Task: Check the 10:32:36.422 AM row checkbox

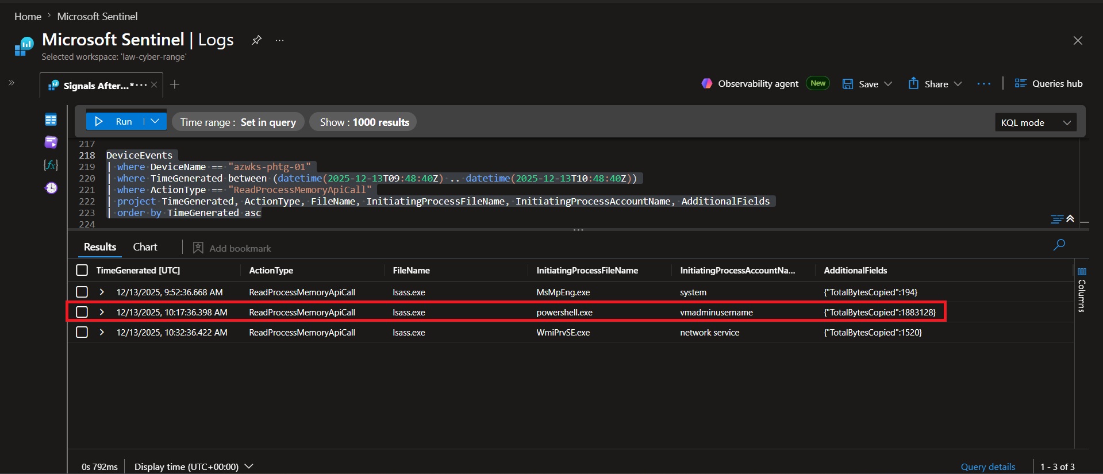Action: coord(82,332)
